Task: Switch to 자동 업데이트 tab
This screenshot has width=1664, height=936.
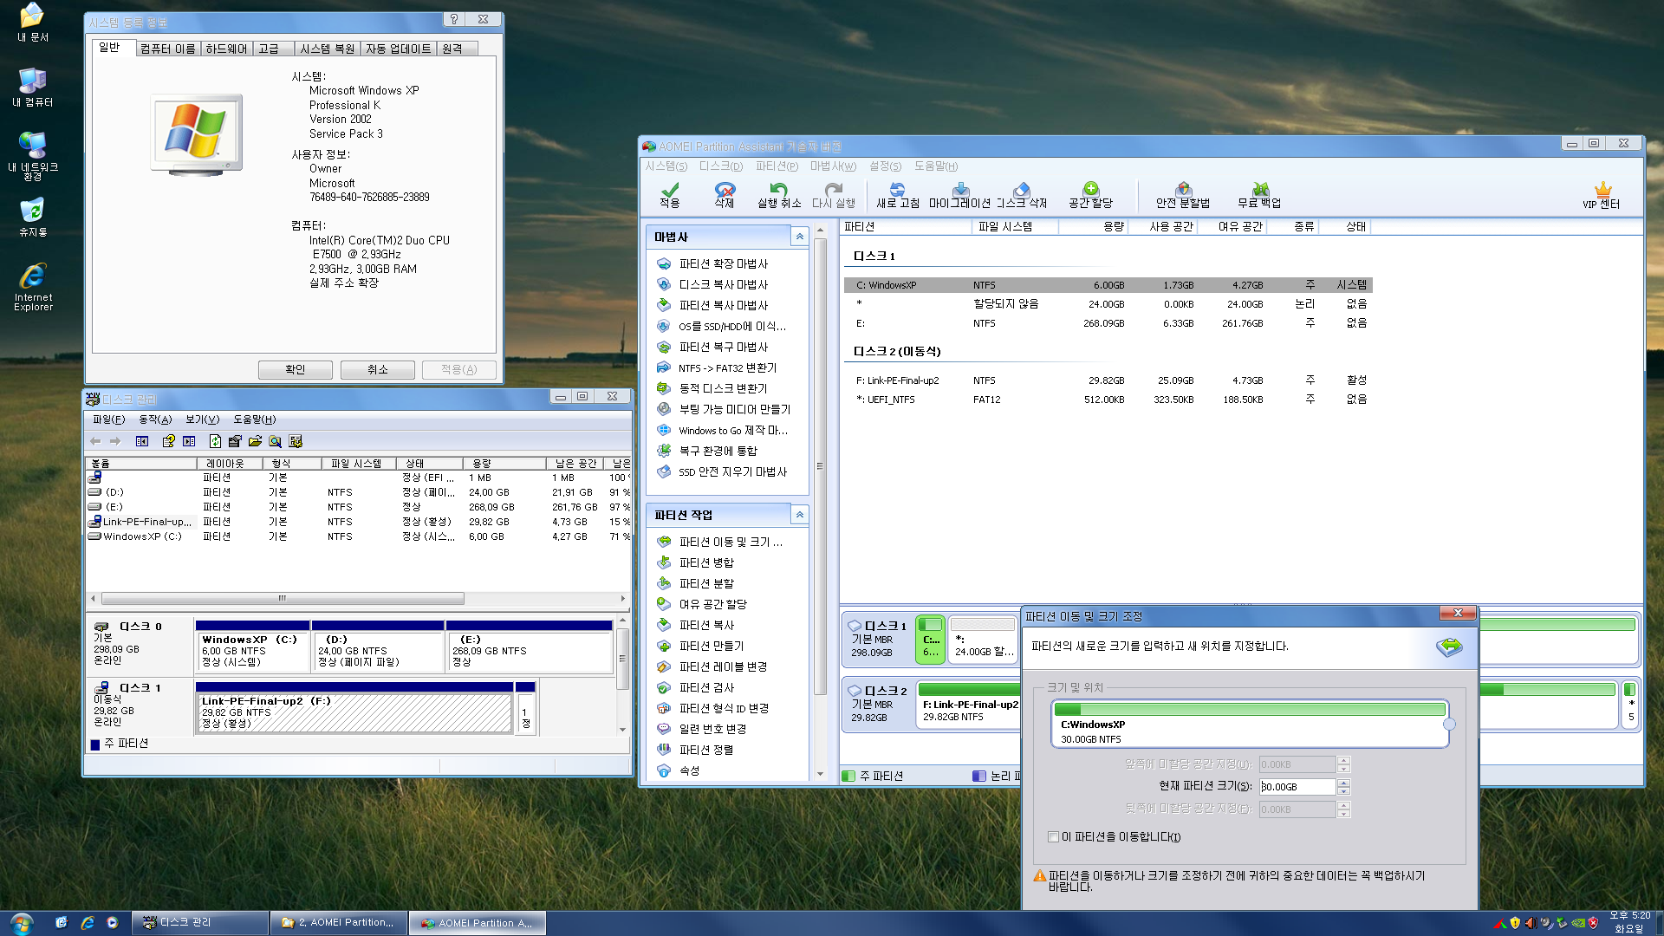Action: [x=398, y=49]
